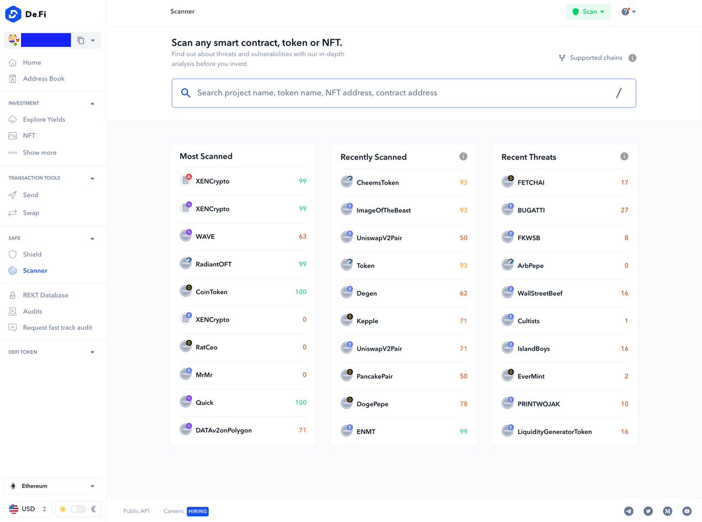Viewport: 702px width, 522px height.
Task: Open Telegram social icon in footer
Action: click(x=629, y=511)
